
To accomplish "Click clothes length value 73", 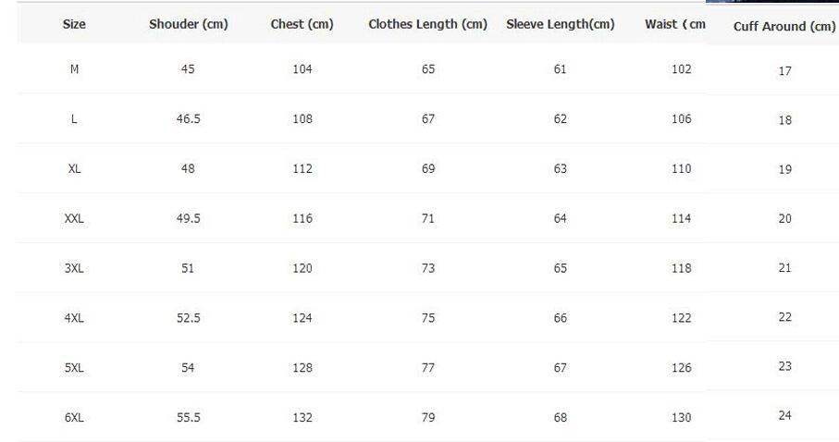I will (x=428, y=268).
